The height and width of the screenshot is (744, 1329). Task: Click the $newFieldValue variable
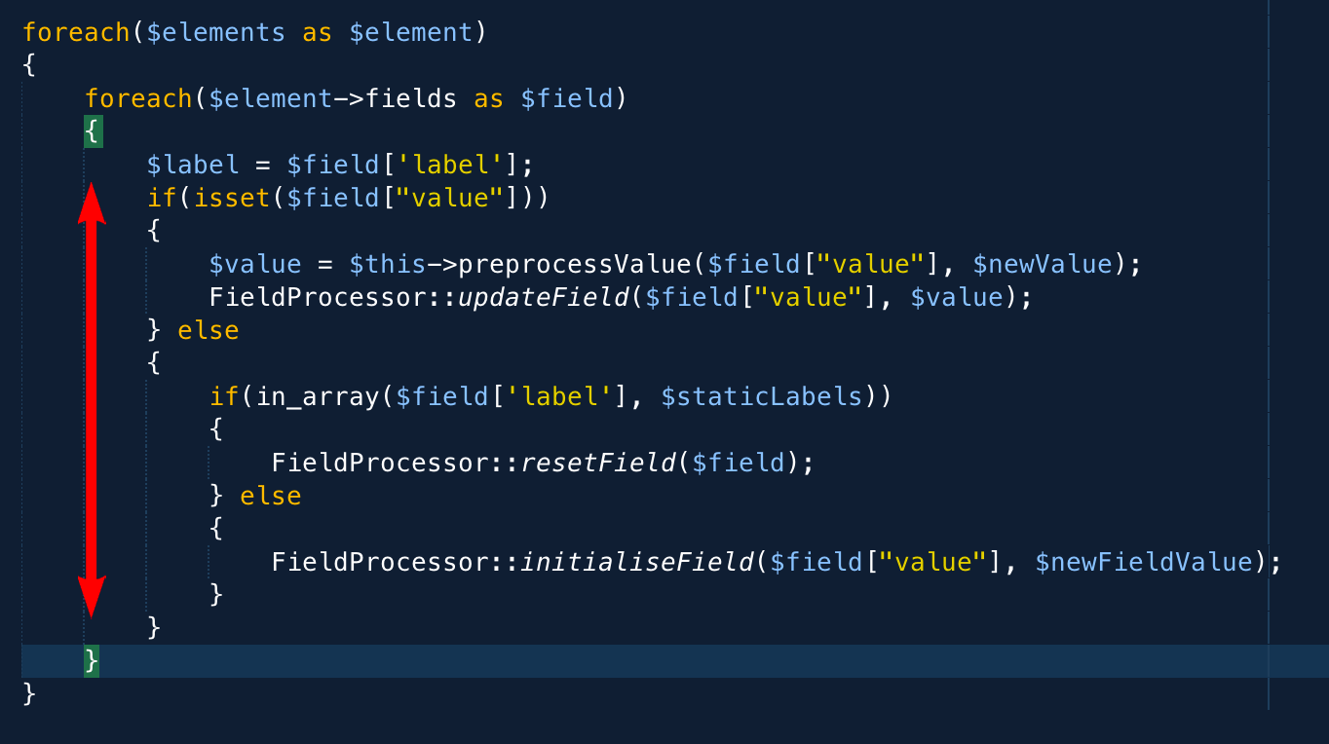1144,562
